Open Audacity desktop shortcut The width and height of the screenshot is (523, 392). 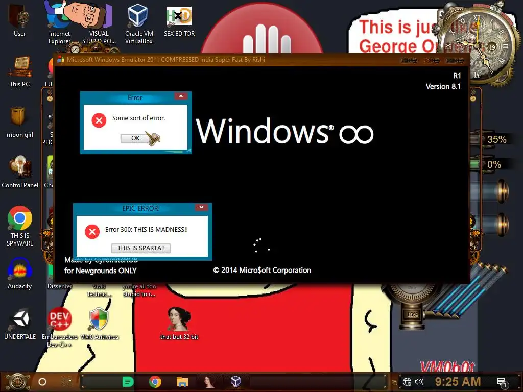pyautogui.click(x=20, y=274)
